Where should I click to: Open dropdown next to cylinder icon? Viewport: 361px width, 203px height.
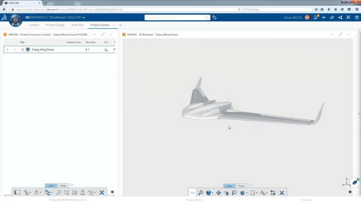tap(257, 193)
